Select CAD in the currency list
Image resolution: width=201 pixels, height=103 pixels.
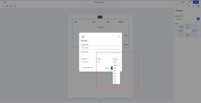point(116,68)
